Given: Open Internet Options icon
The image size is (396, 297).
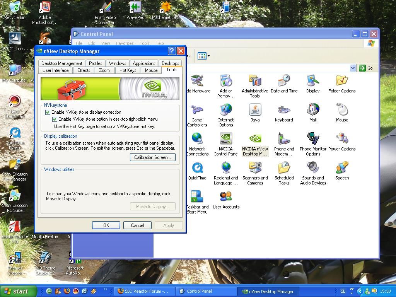Looking at the screenshot, I should pyautogui.click(x=226, y=115).
